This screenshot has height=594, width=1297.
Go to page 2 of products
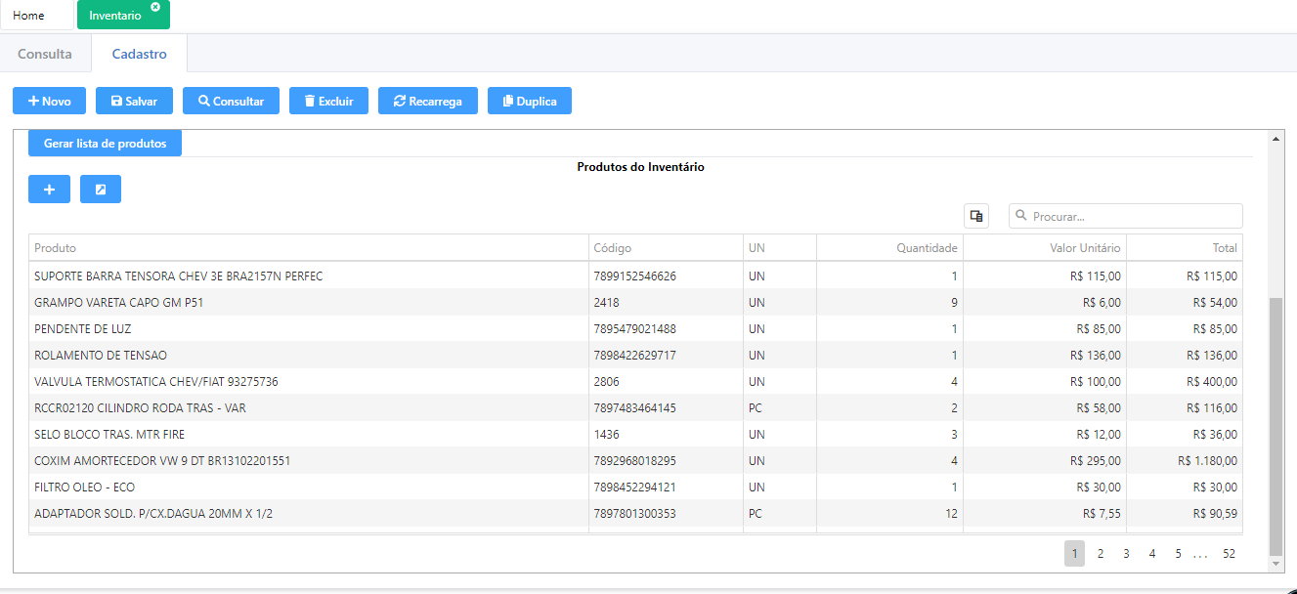coord(1101,554)
